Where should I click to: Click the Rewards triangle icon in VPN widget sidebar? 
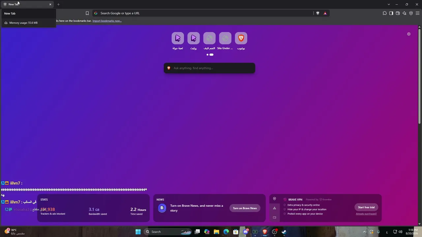click(274, 208)
